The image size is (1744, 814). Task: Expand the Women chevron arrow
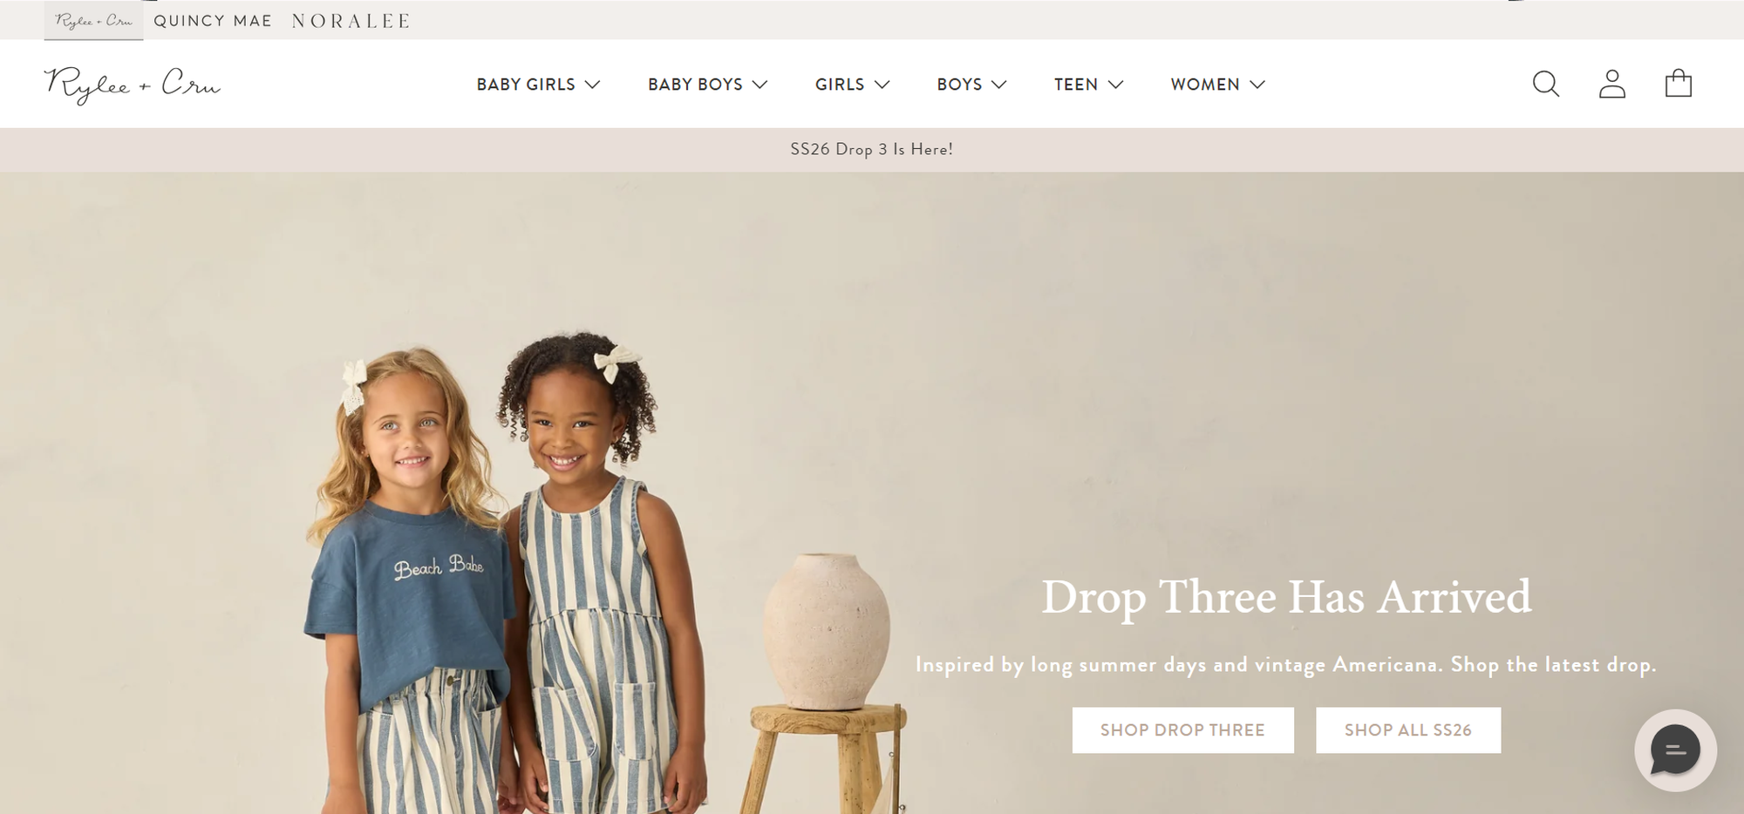1257,85
